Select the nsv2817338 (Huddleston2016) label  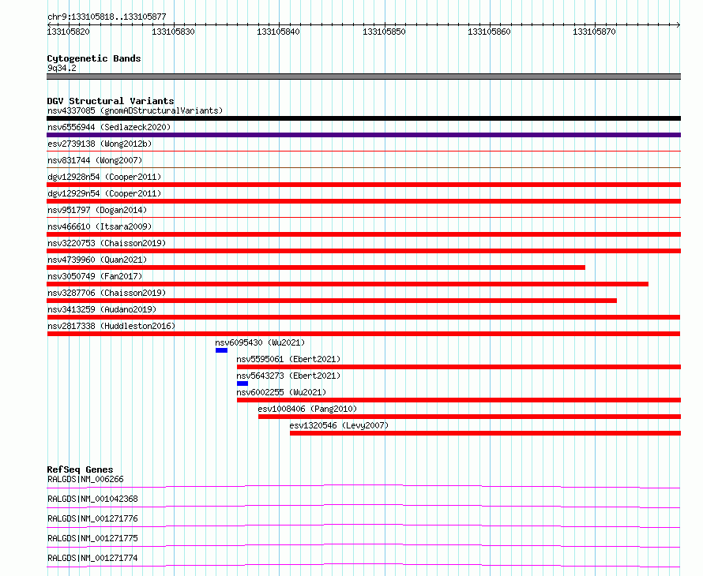(111, 326)
